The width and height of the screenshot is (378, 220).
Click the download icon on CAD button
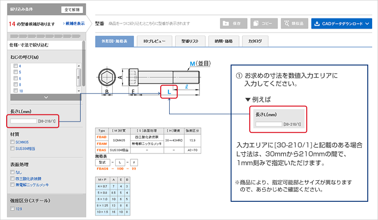317,24
